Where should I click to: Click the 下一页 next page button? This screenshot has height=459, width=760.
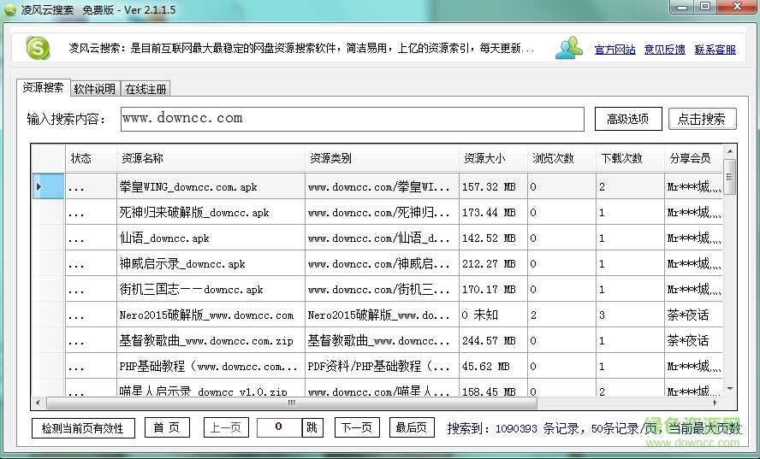357,427
